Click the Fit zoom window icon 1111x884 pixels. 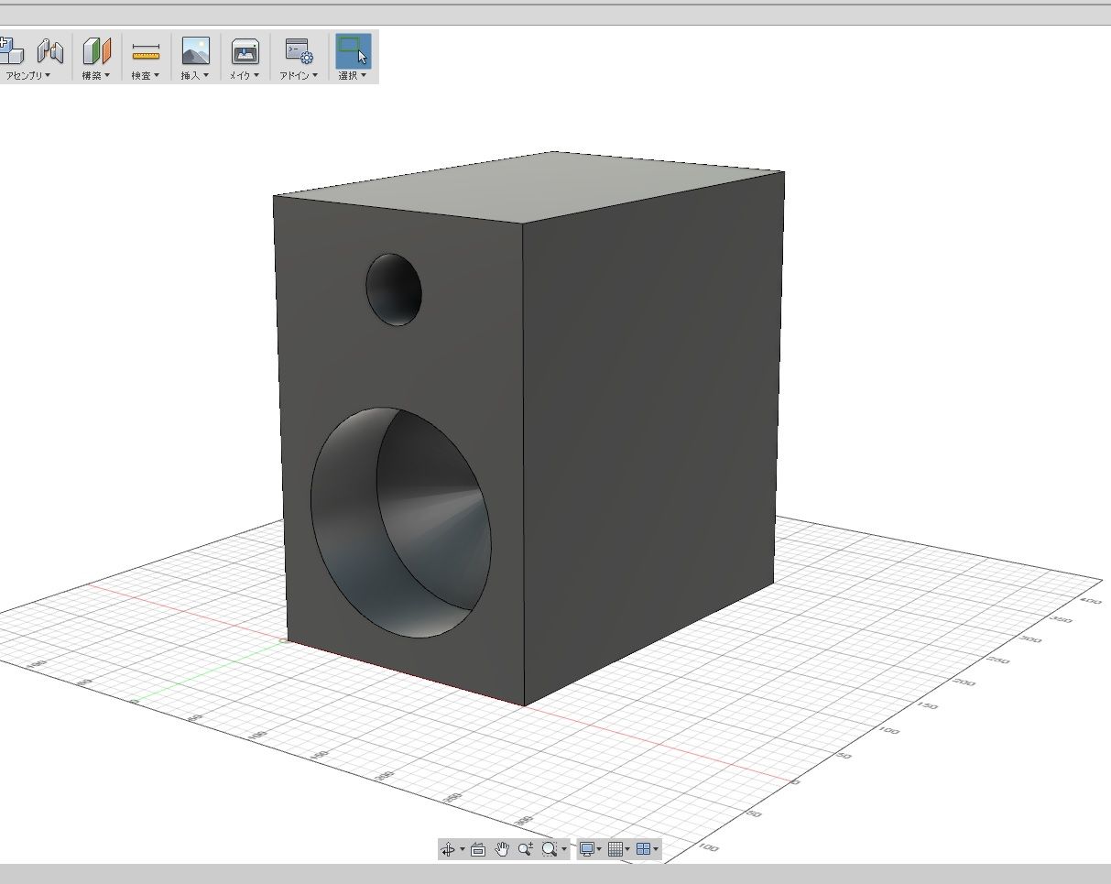(x=549, y=849)
